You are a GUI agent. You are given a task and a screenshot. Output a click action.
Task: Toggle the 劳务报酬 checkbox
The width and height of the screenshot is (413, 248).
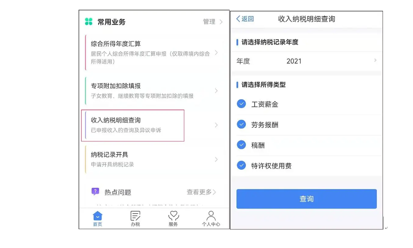241,124
